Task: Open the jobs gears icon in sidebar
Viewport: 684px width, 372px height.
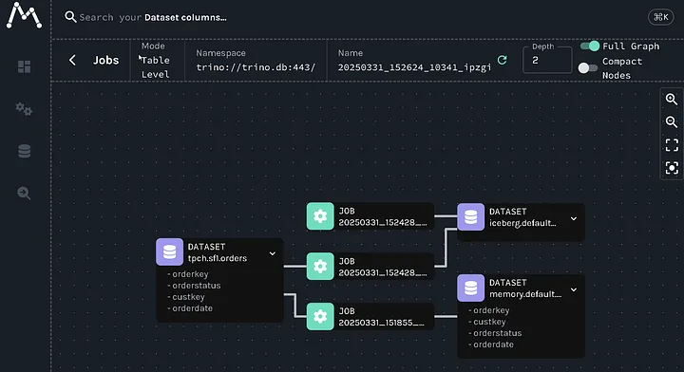Action: [24, 108]
